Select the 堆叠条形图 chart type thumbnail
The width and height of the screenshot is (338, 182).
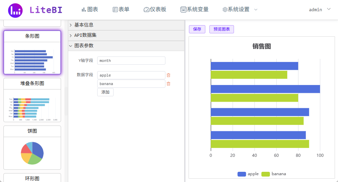point(32,100)
